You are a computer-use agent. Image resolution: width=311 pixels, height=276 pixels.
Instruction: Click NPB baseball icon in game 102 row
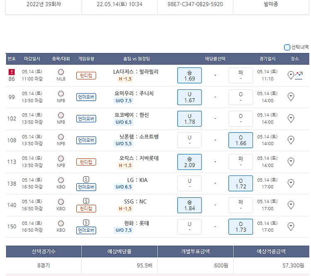coord(61,115)
